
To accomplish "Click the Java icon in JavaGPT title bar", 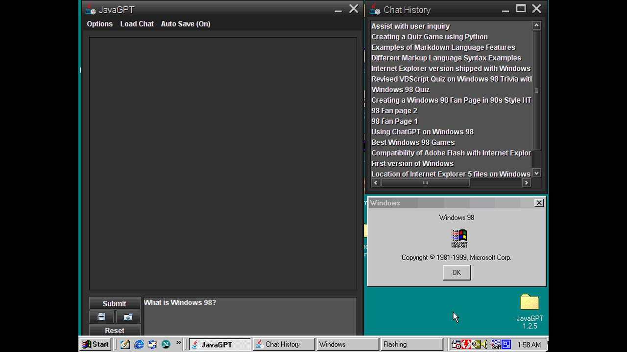I will (x=90, y=9).
